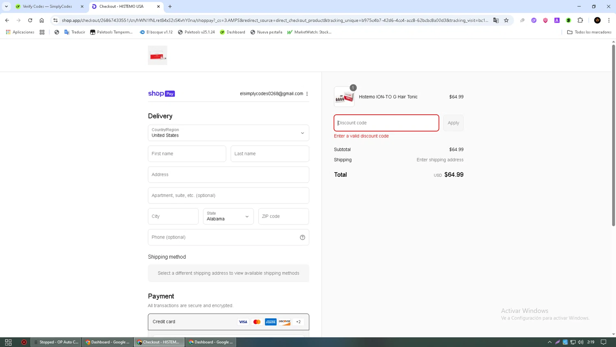
Task: Click the Total $64.99 amount
Action: point(454,175)
